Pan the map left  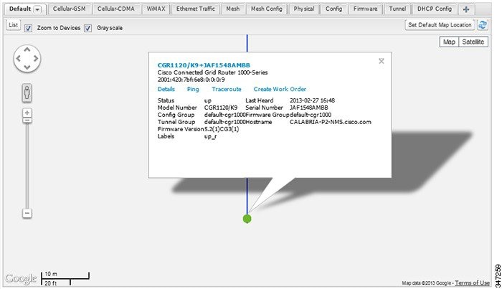18,58
